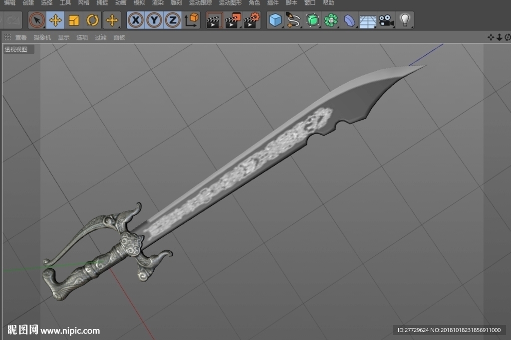511x340 pixels.
Task: Render the active view with clapperboard icon
Action: click(214, 20)
